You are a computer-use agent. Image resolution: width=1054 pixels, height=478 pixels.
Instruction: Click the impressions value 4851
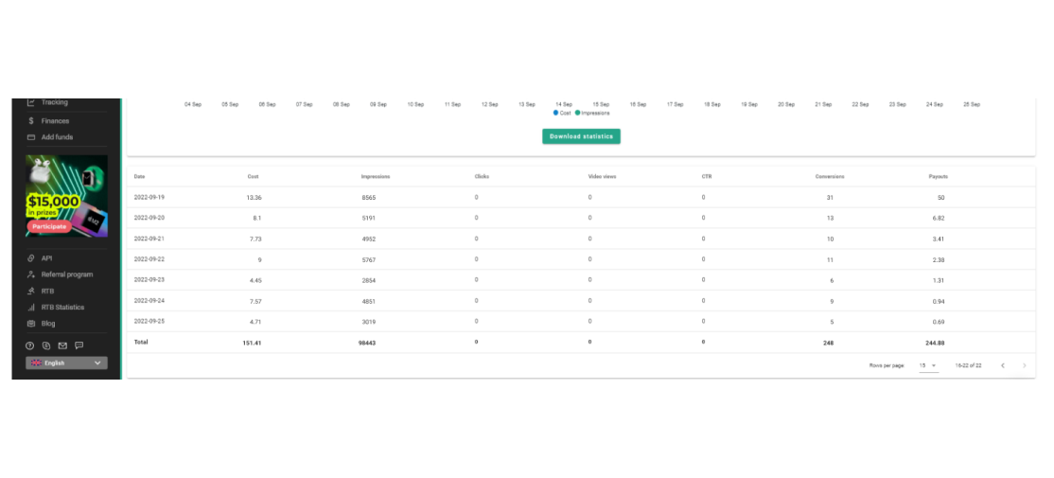[x=368, y=301]
